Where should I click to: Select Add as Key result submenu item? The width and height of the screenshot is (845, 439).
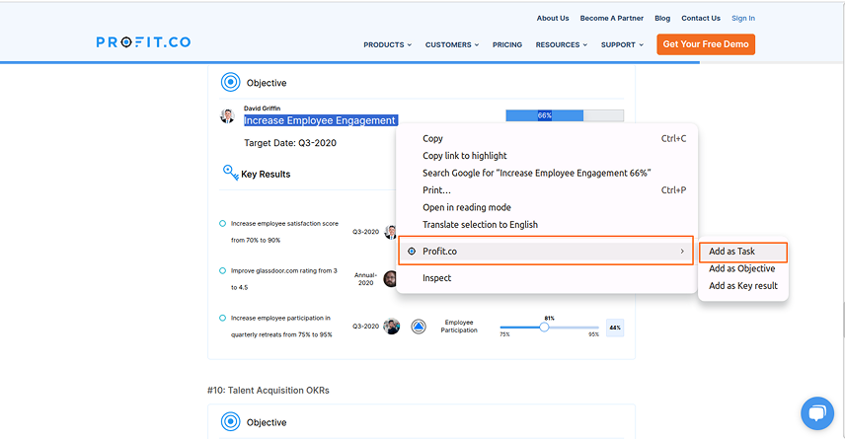tap(743, 286)
